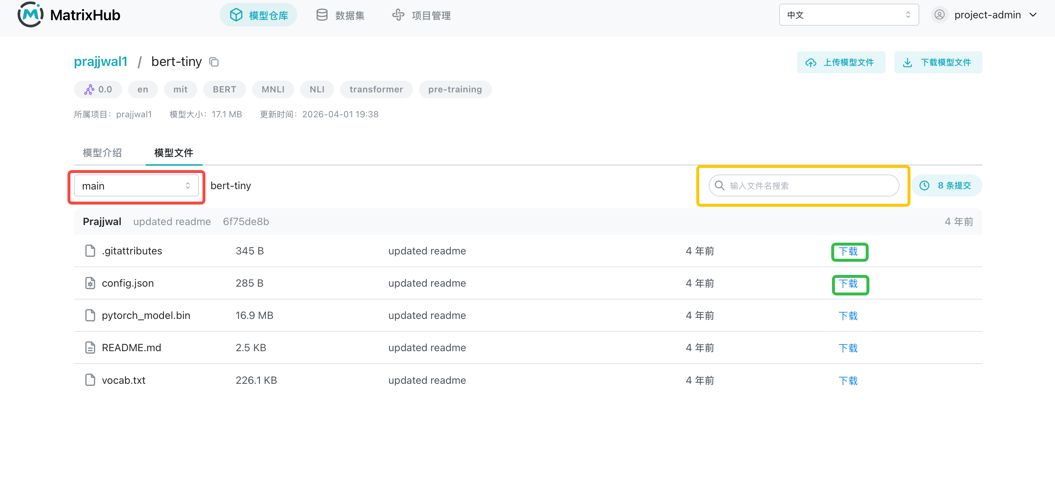The image size is (1055, 489).
Task: Click the .gitattributes file icon
Action: click(x=90, y=250)
